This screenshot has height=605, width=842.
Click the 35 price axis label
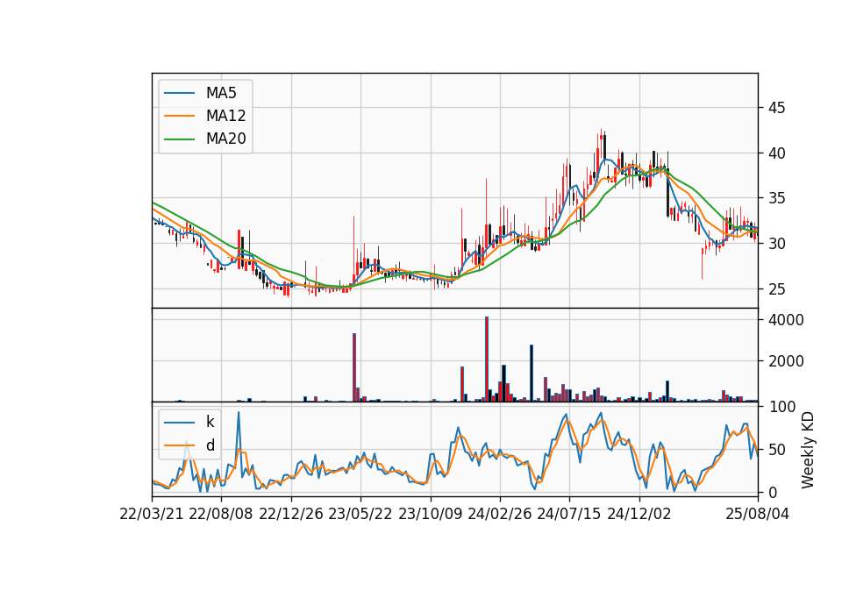click(776, 199)
